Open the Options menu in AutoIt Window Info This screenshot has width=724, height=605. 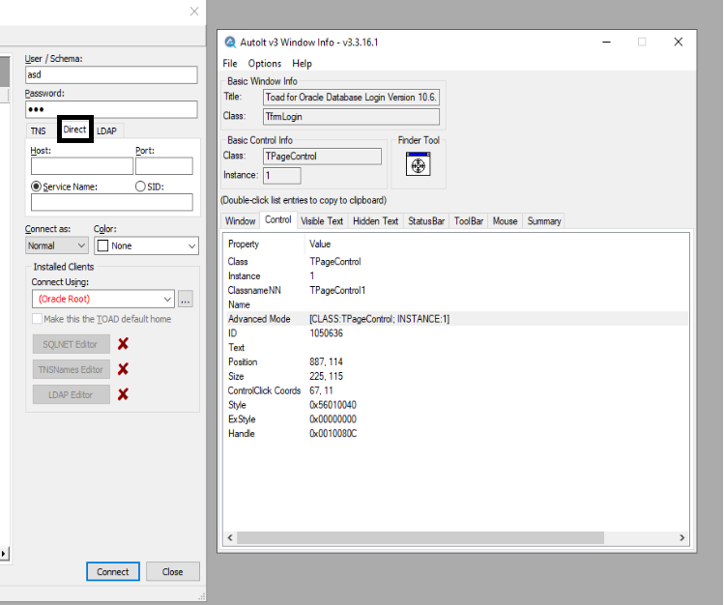click(265, 63)
